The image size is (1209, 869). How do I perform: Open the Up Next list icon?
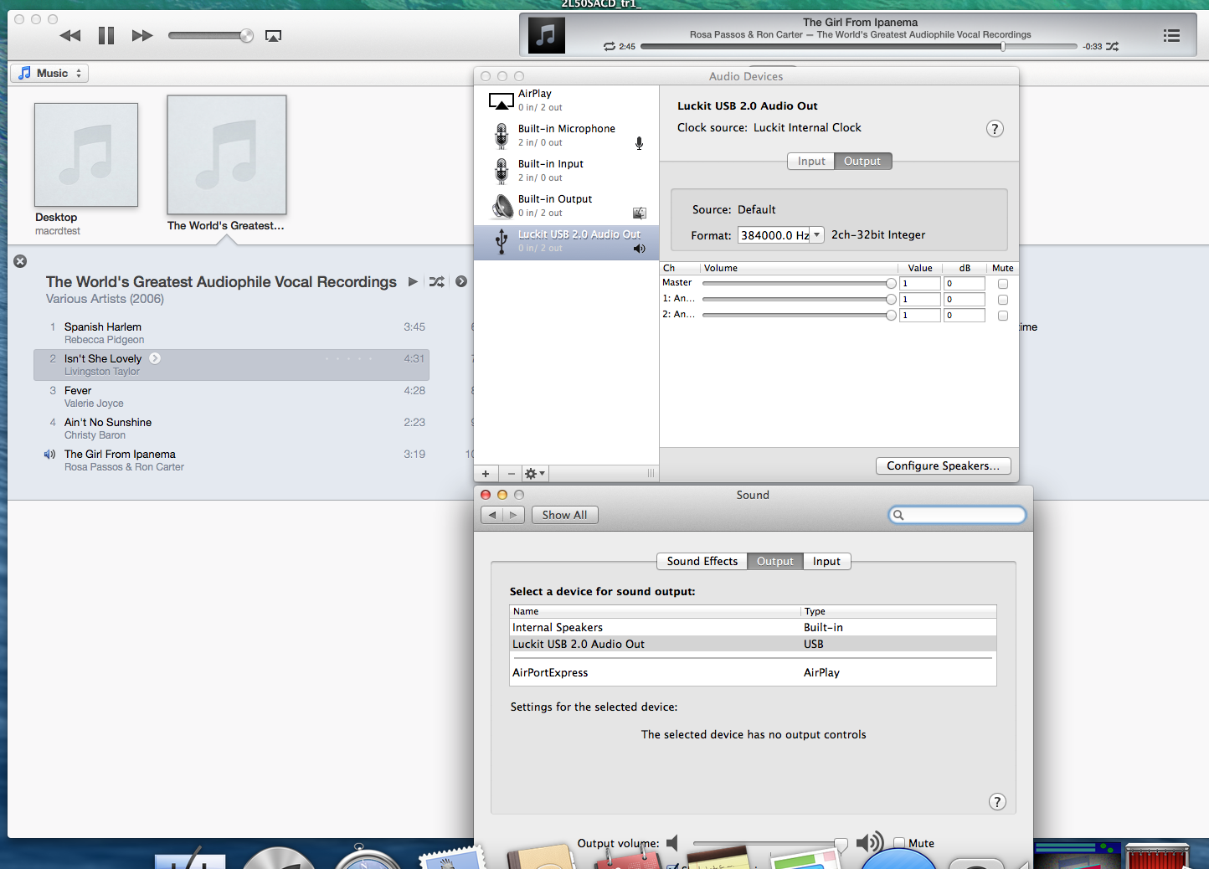1171,35
